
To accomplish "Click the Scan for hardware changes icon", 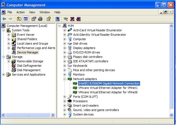I will [x=57, y=19].
